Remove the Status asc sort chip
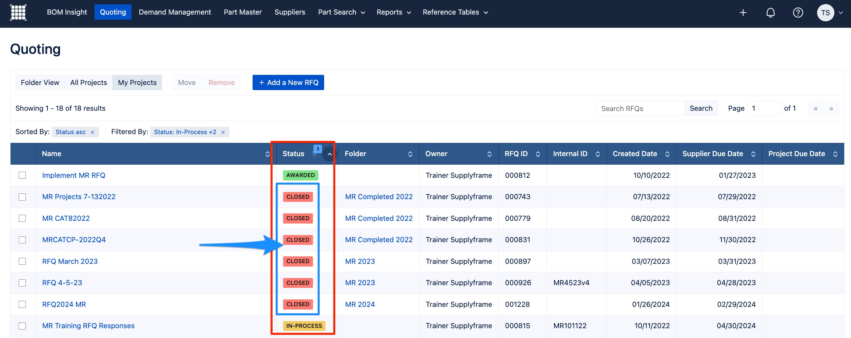 pos(92,132)
